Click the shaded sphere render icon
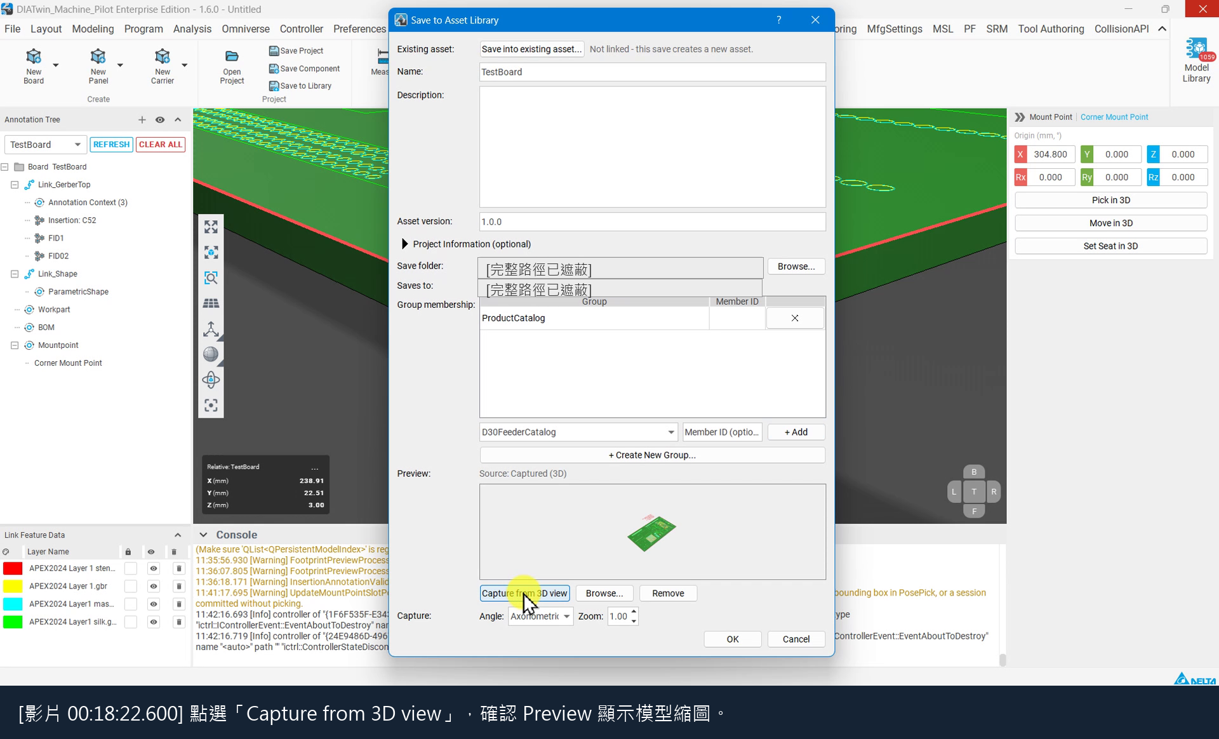Viewport: 1219px width, 739px height. (x=211, y=354)
